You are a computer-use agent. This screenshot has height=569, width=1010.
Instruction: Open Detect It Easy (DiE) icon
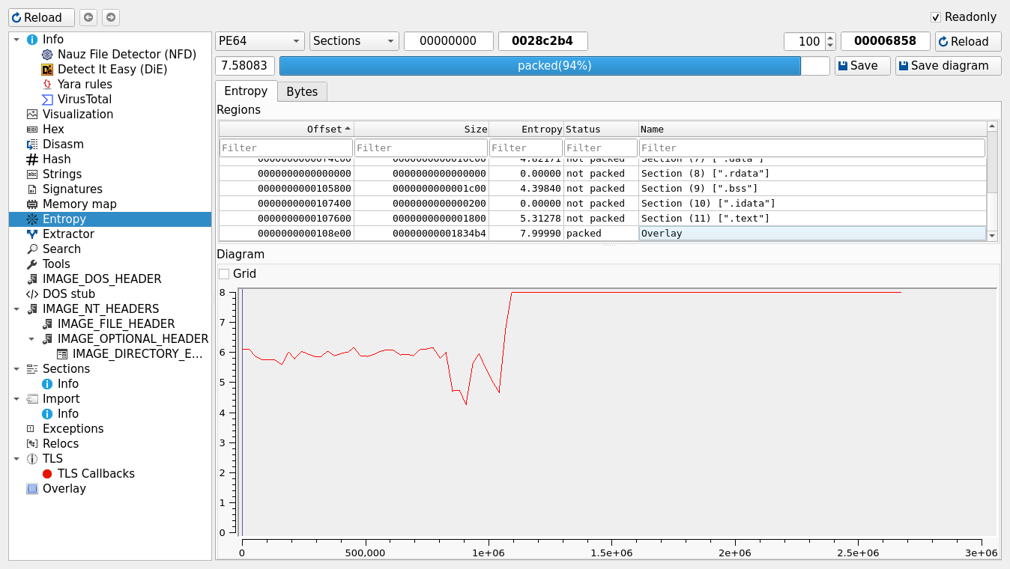(47, 70)
